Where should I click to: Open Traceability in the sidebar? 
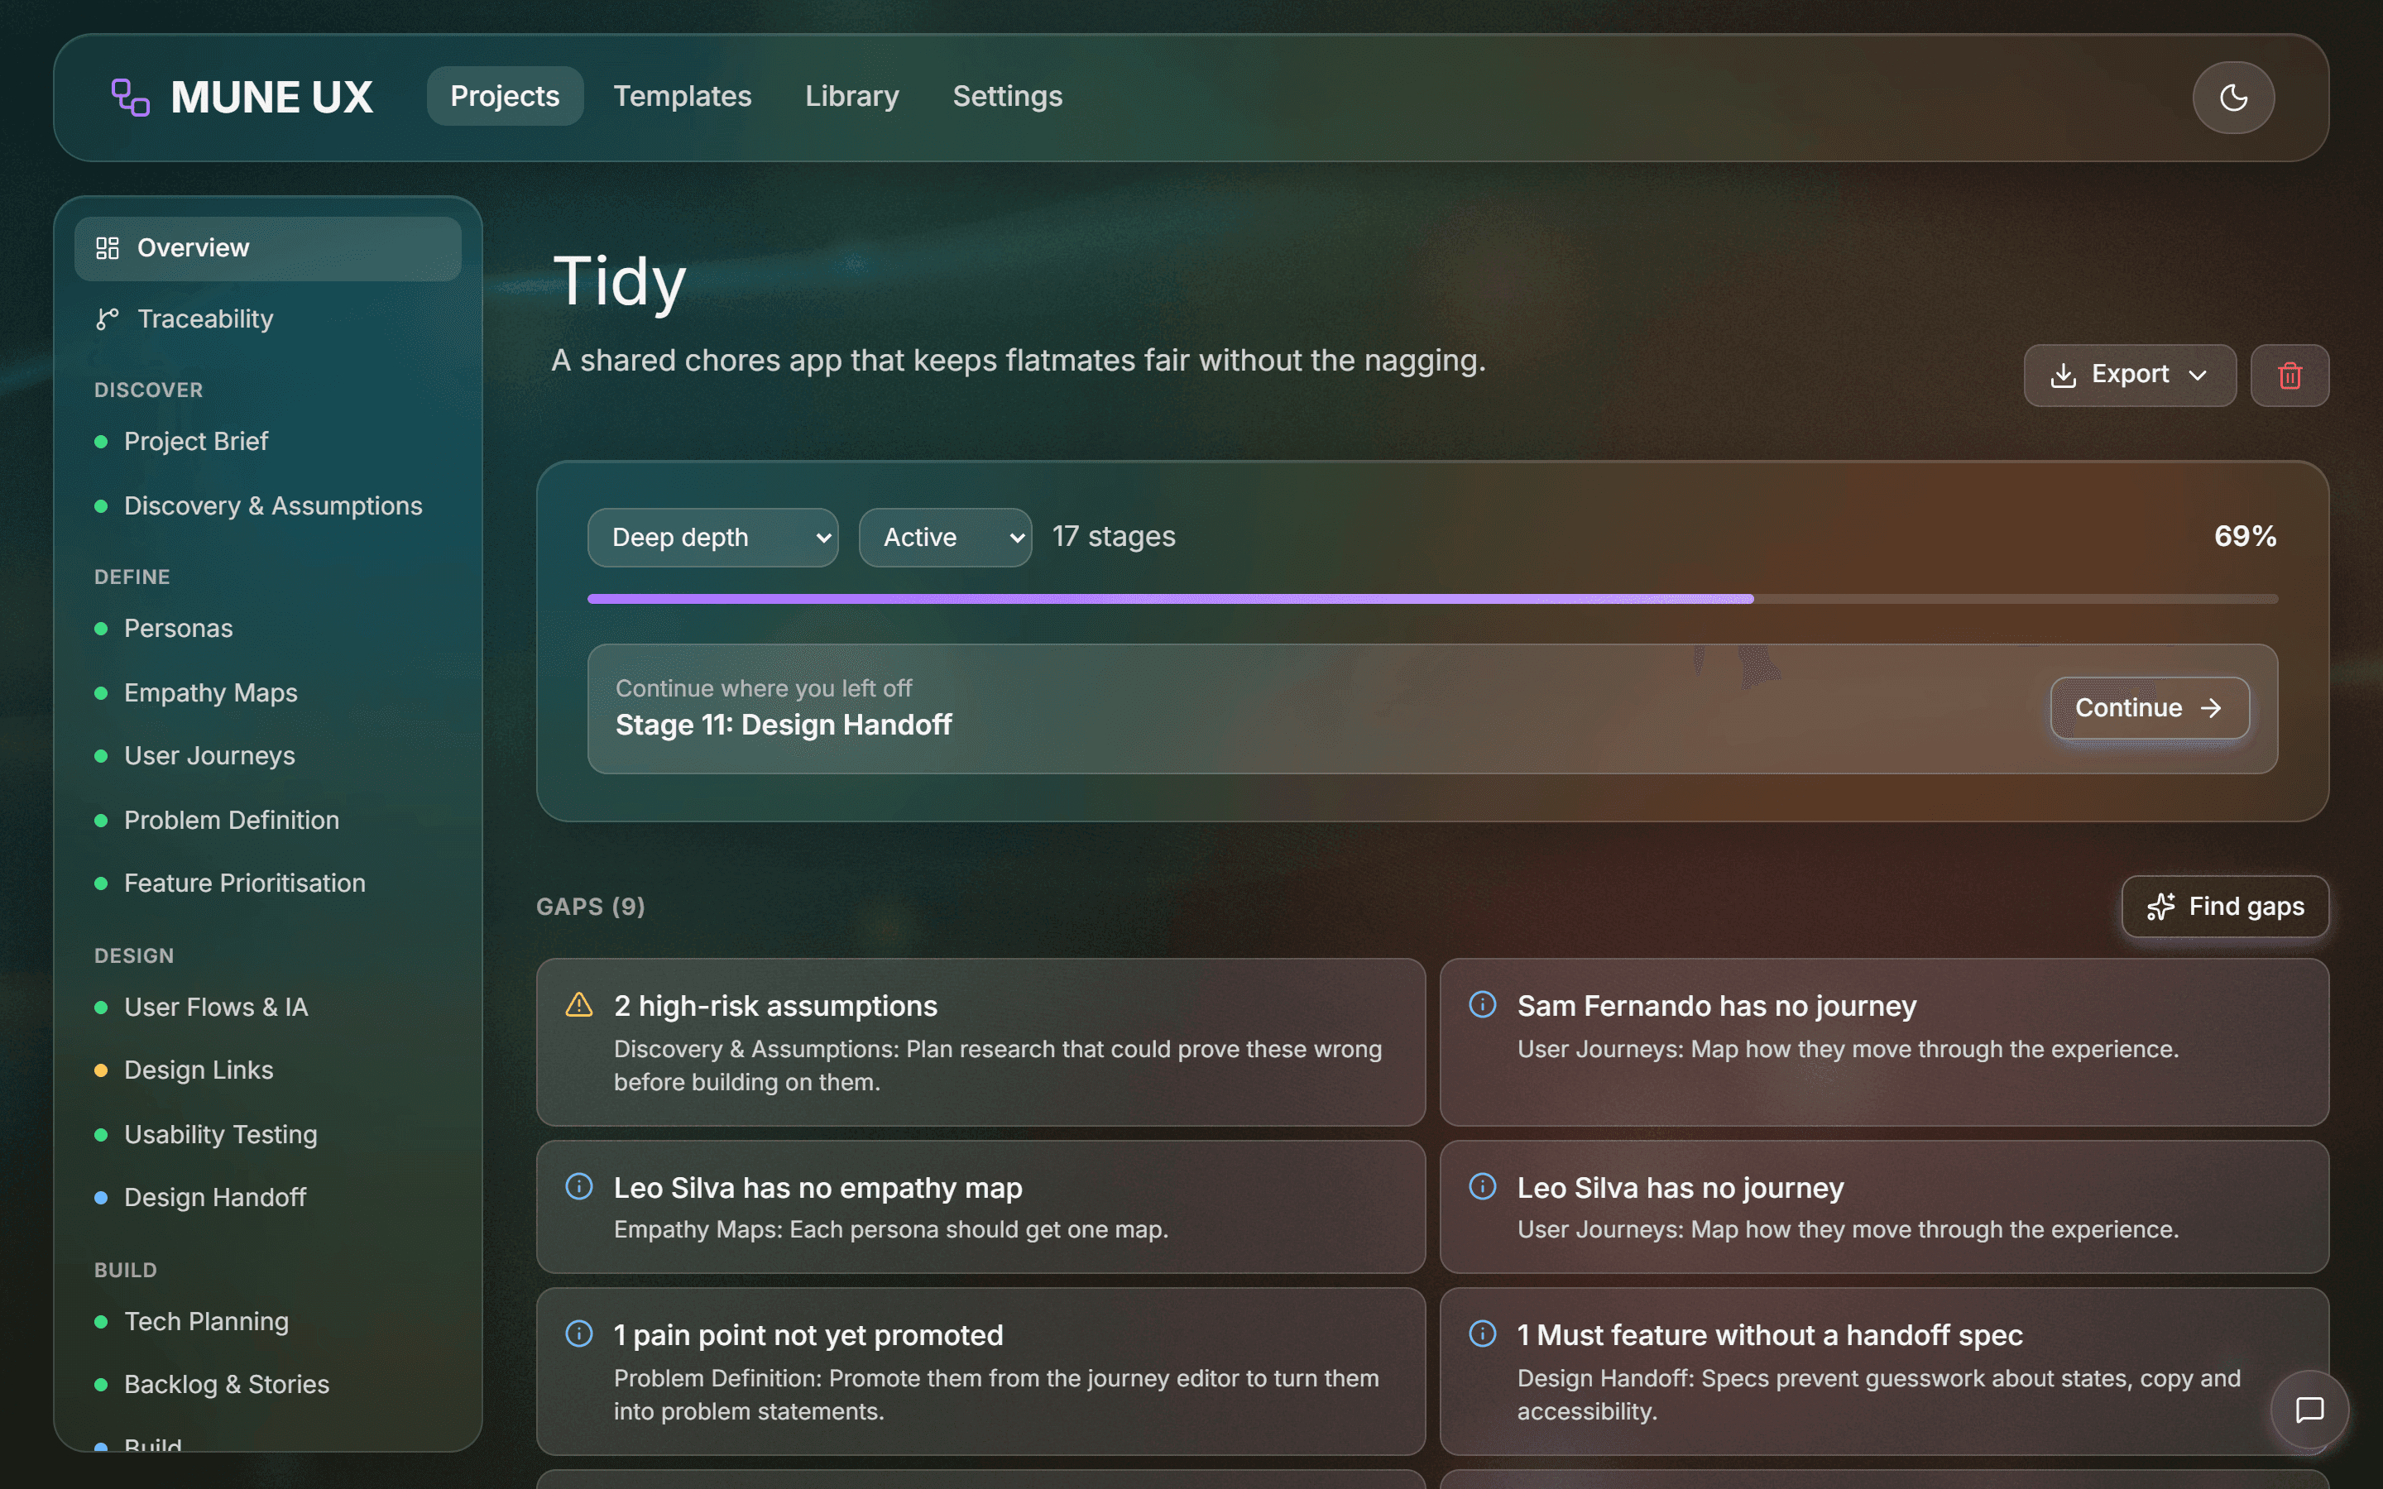(268, 319)
